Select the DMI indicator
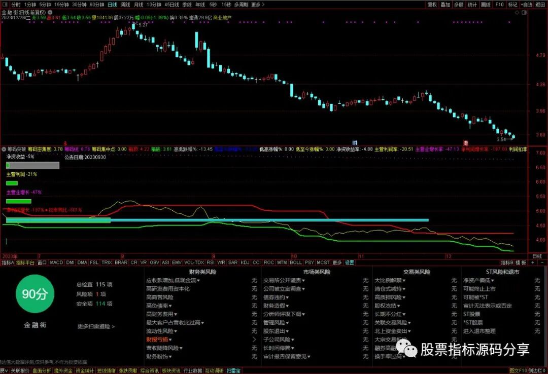 pos(70,262)
